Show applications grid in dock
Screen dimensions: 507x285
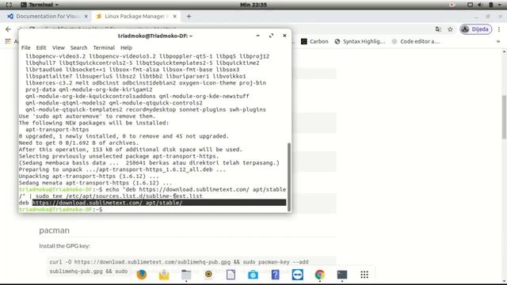click(x=364, y=275)
